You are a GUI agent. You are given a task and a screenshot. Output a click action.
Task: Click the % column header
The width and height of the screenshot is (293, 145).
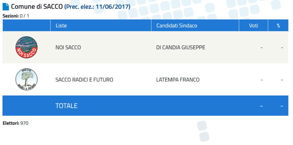(278, 26)
